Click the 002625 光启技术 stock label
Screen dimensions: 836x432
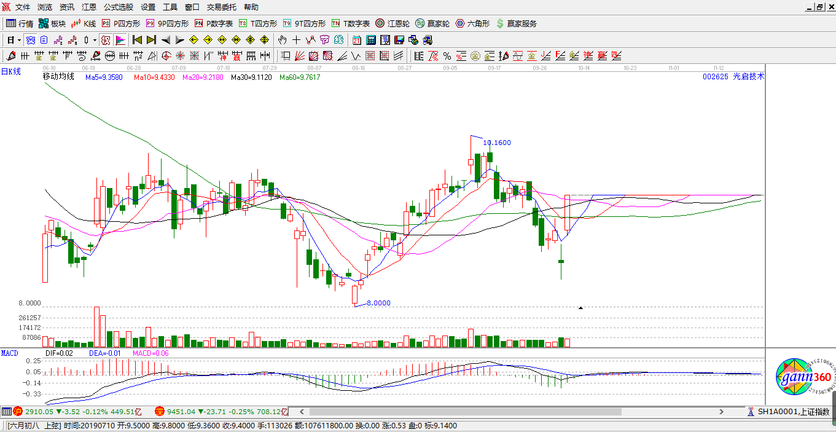[x=733, y=77]
